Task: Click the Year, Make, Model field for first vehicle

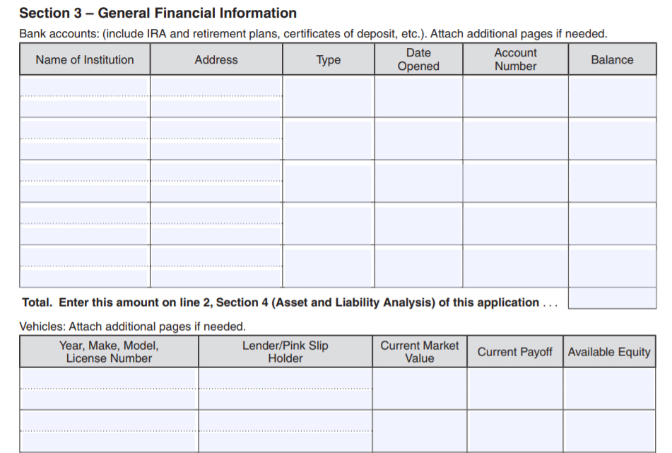Action: coord(106,387)
